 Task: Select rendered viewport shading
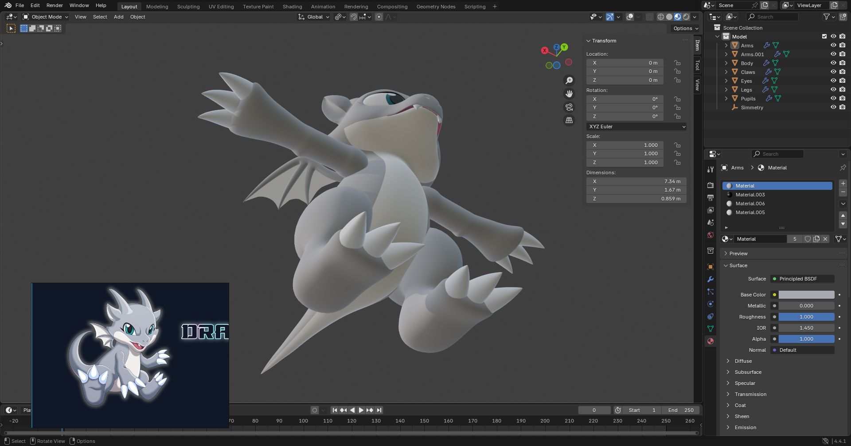click(x=686, y=17)
